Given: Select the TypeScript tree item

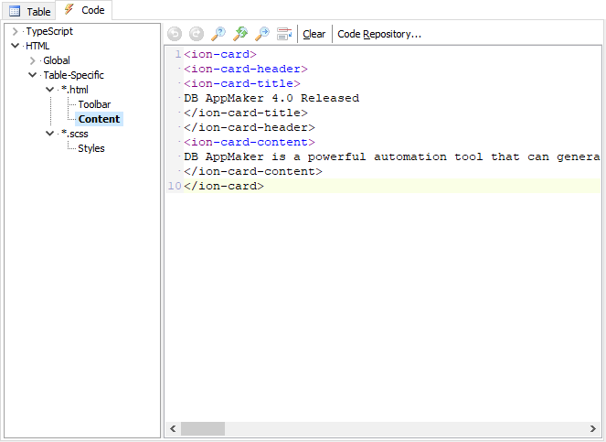Looking at the screenshot, I should [49, 31].
